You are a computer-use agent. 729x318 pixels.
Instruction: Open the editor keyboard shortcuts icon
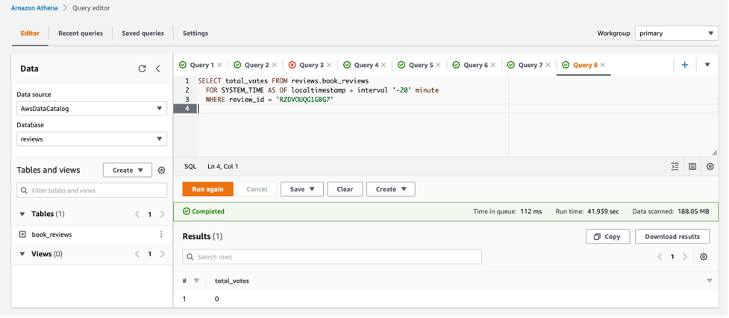click(692, 166)
